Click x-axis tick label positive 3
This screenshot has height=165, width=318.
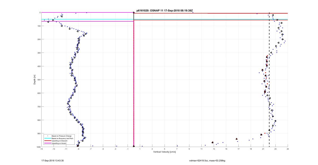point(152,149)
